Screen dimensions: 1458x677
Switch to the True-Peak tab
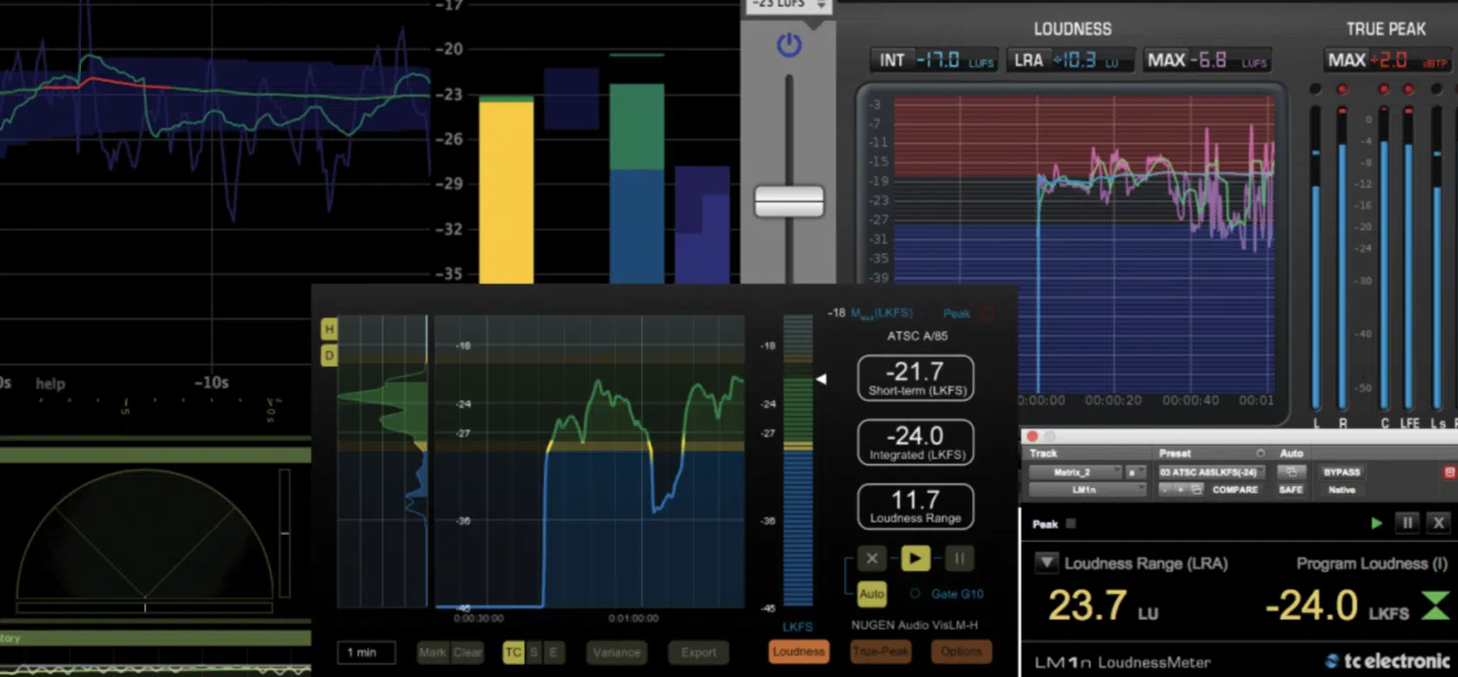(880, 652)
